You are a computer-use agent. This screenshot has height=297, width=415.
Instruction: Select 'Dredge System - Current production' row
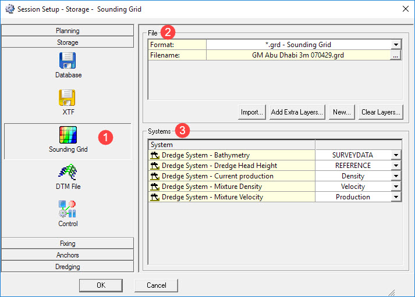pyautogui.click(x=232, y=176)
